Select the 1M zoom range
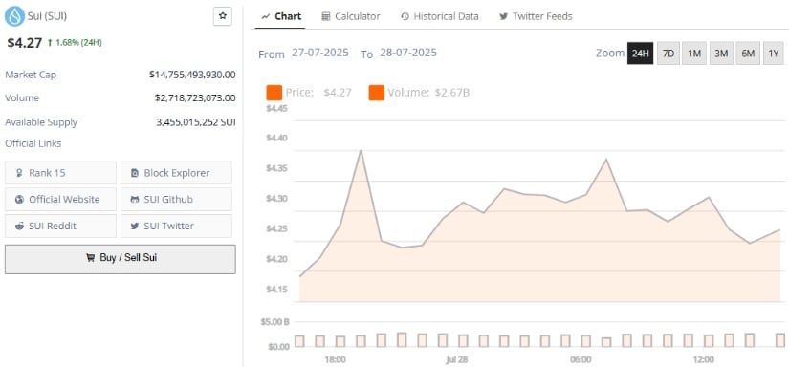The height and width of the screenshot is (367, 789). pyautogui.click(x=694, y=54)
